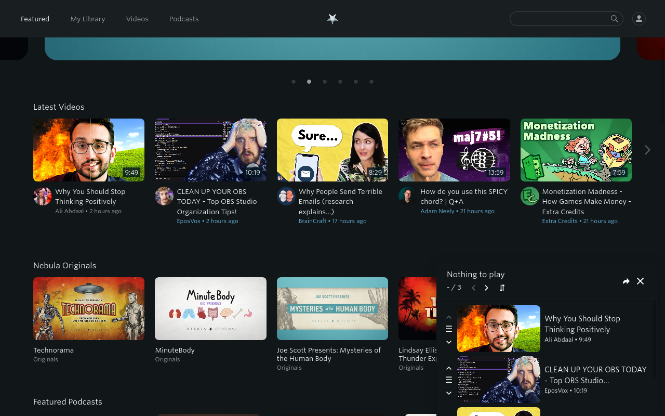Select the third carousel dot
This screenshot has width=665, height=416.
[x=325, y=82]
